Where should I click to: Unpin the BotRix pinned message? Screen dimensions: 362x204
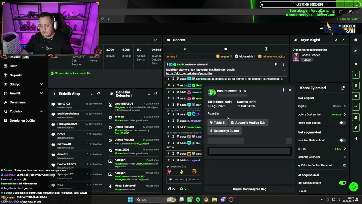pos(276,65)
